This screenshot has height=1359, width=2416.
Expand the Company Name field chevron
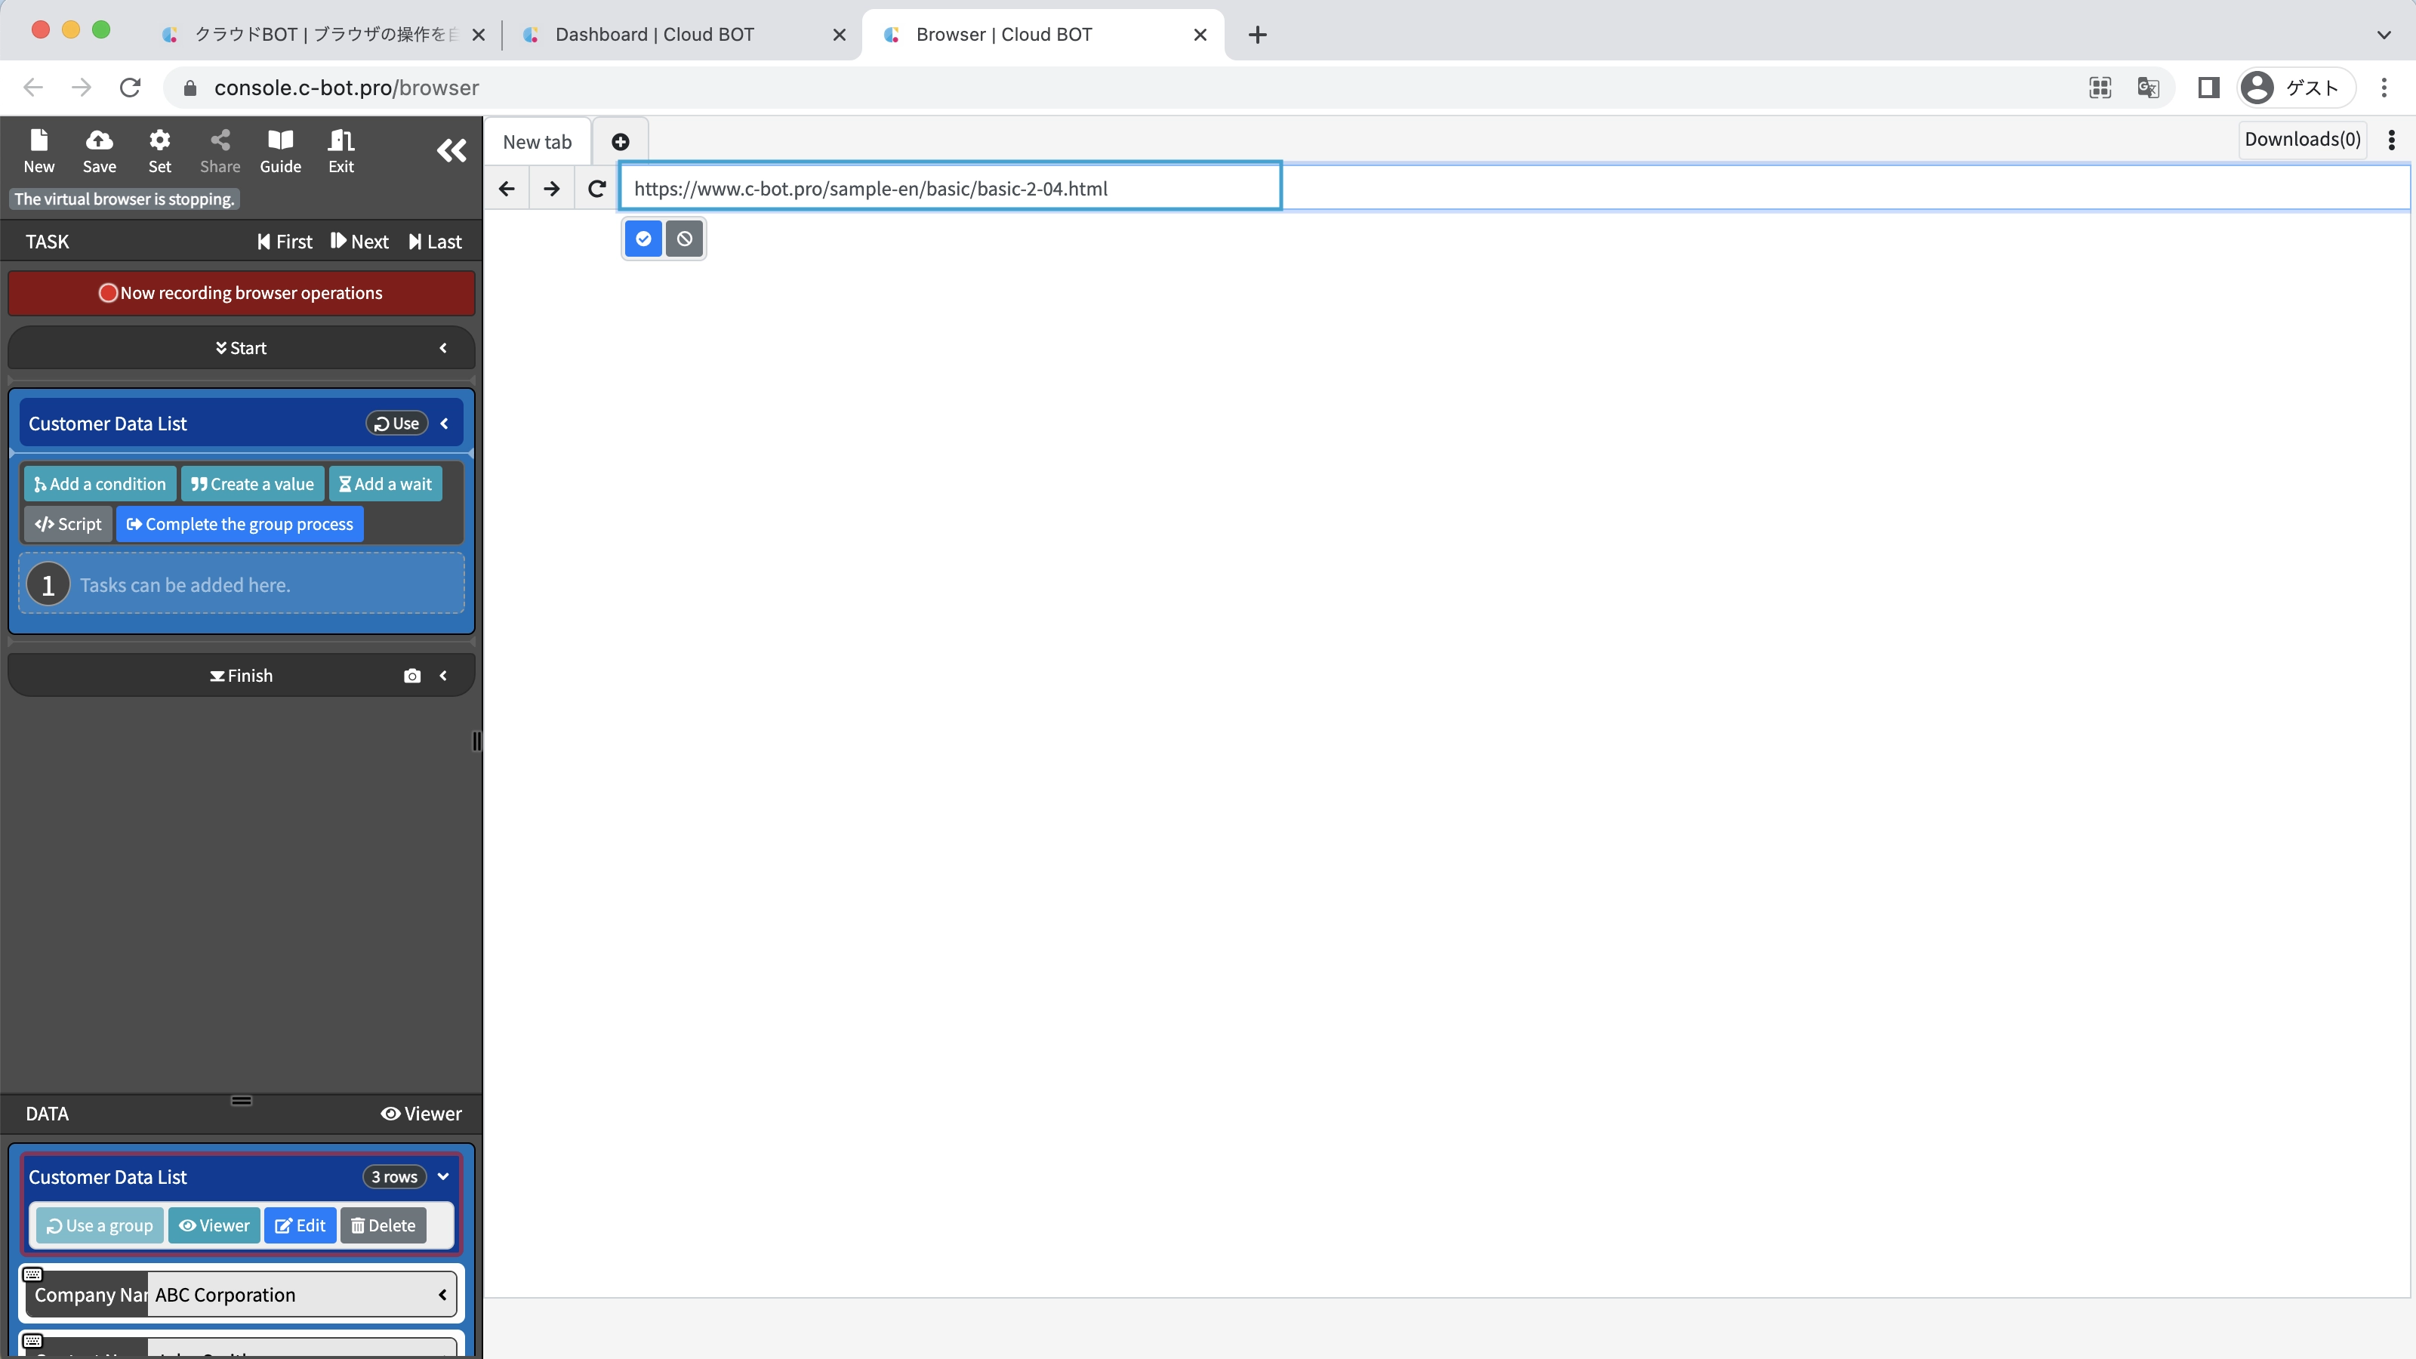click(442, 1296)
